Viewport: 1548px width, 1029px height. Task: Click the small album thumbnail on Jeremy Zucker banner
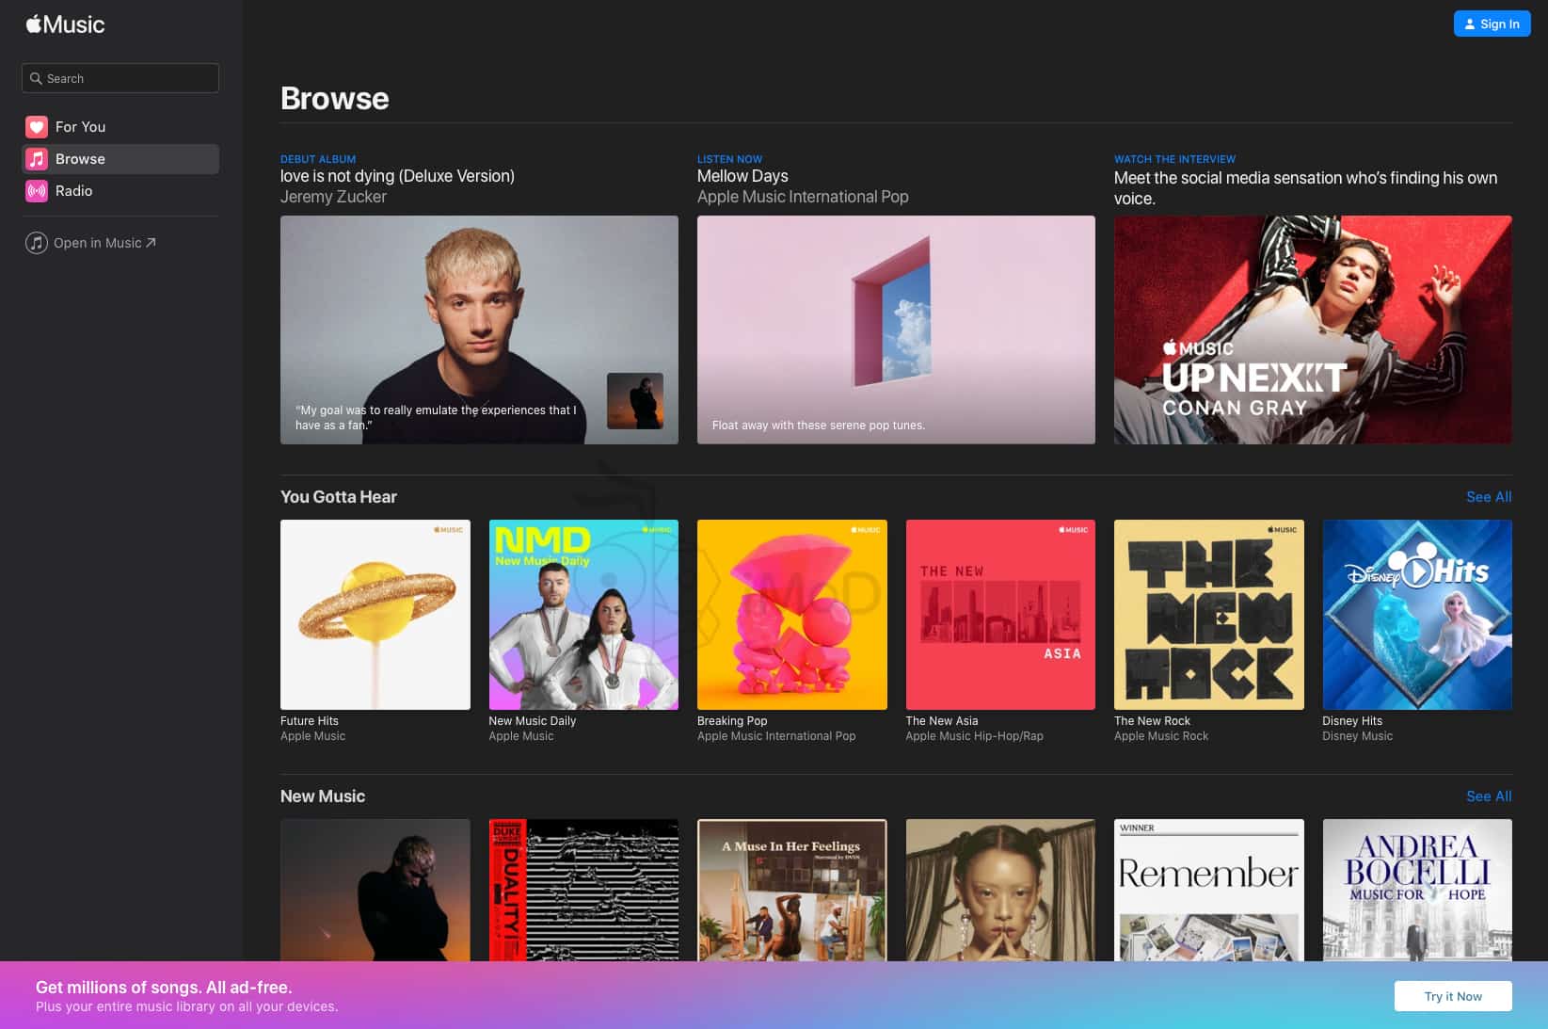(634, 401)
